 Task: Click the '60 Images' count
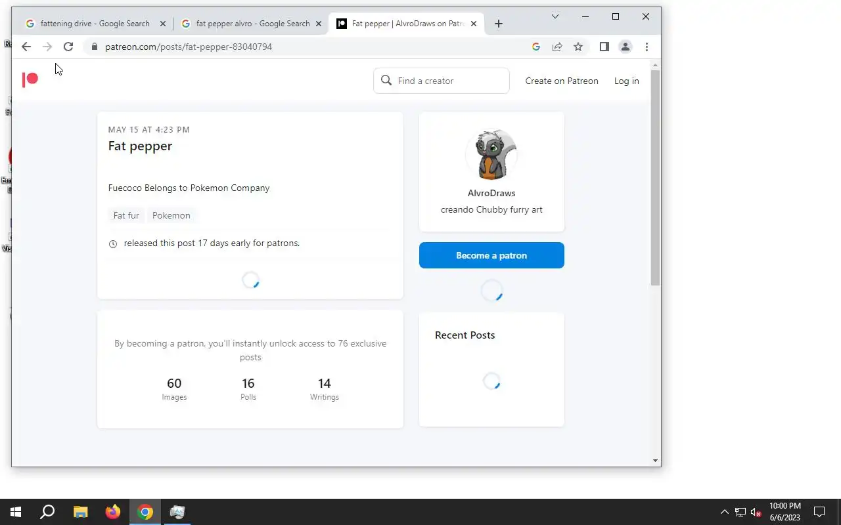pos(174,388)
